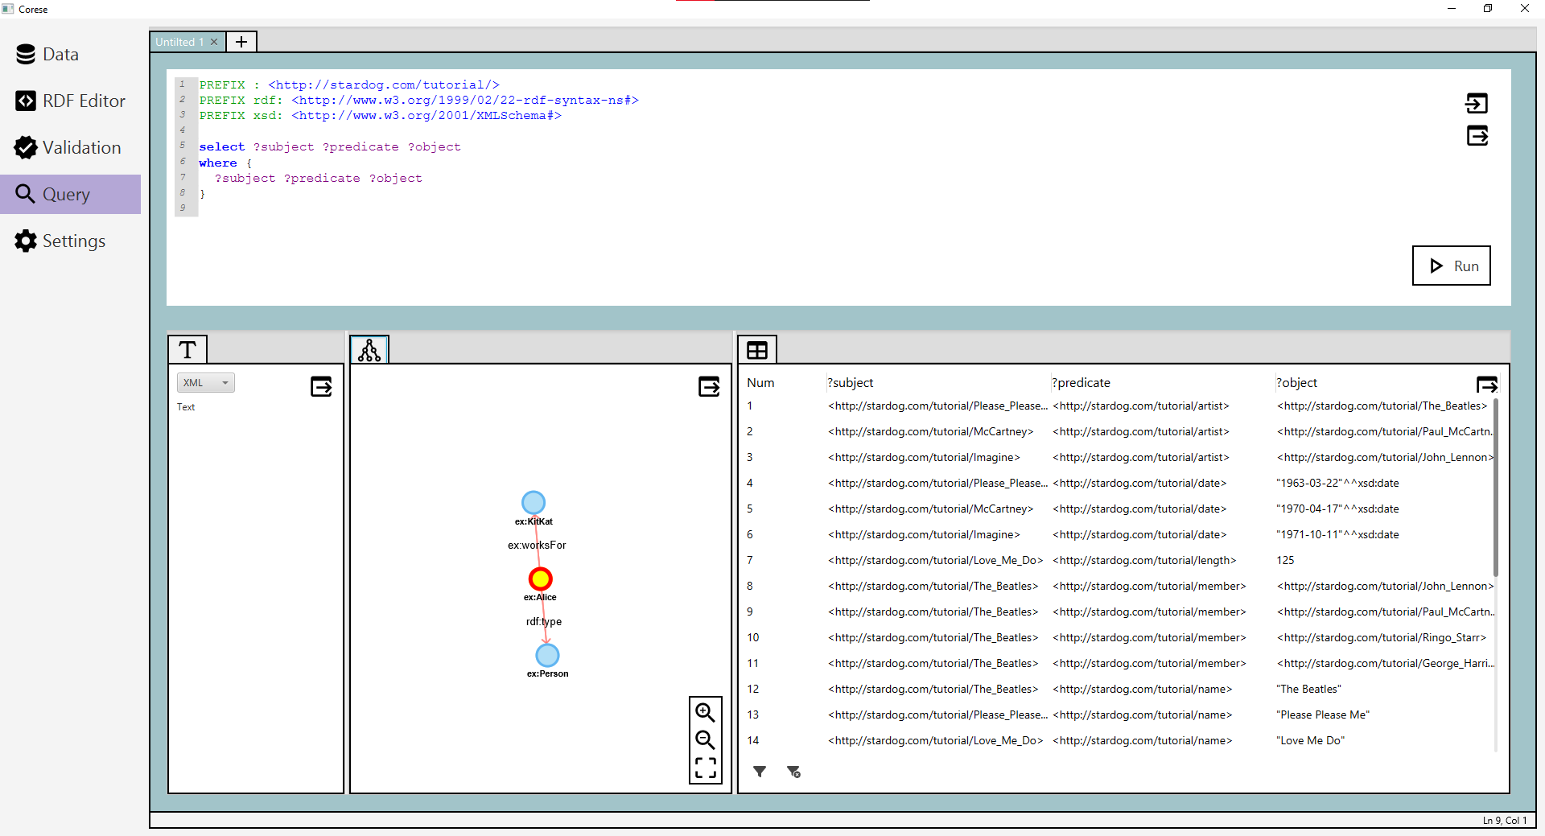The image size is (1545, 836).
Task: Open the XML format dropdown
Action: point(206,383)
